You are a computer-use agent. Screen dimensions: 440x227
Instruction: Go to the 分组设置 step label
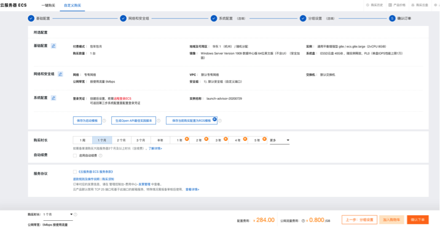[315, 18]
